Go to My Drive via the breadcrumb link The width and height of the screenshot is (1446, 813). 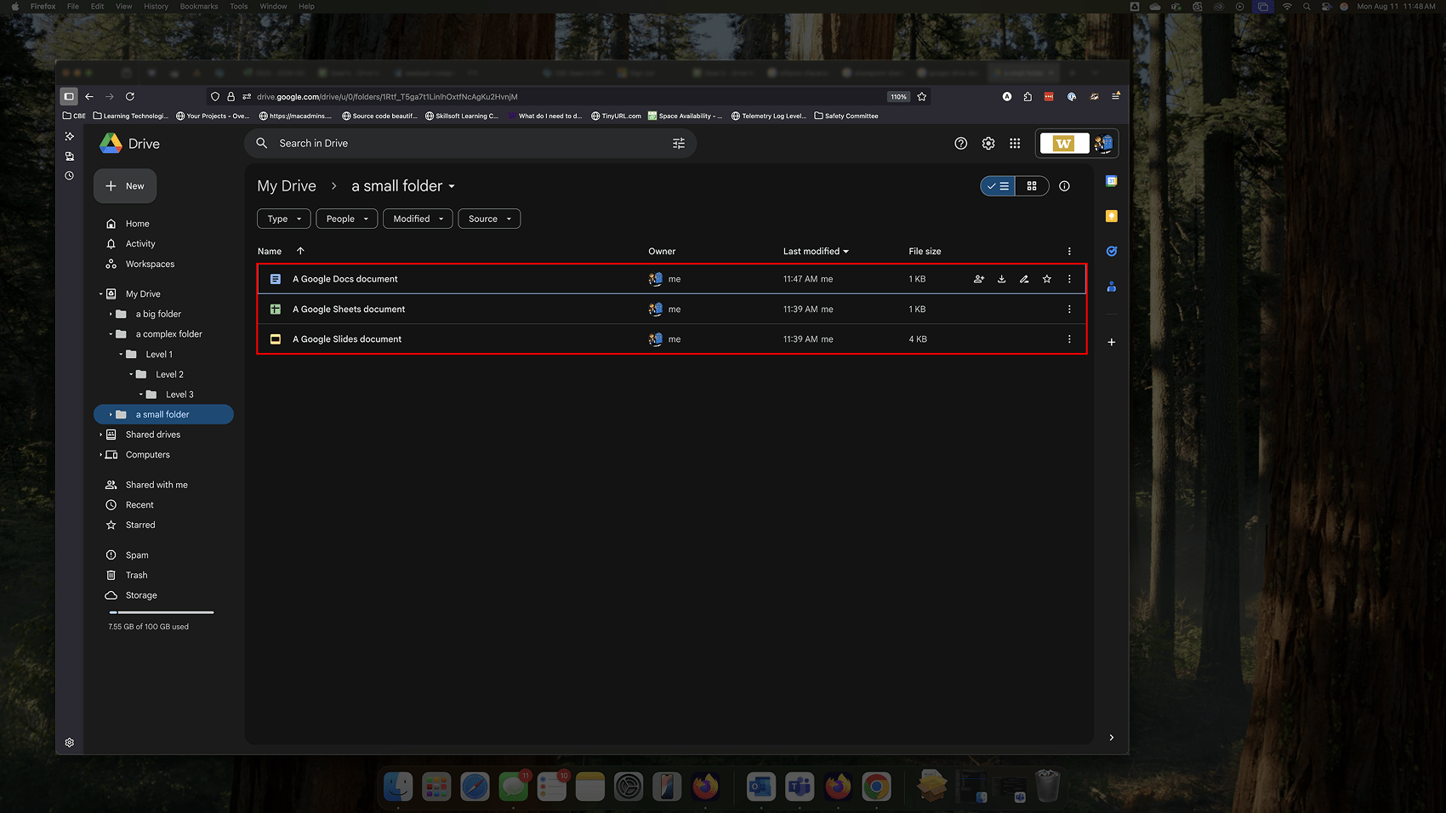[x=286, y=185]
